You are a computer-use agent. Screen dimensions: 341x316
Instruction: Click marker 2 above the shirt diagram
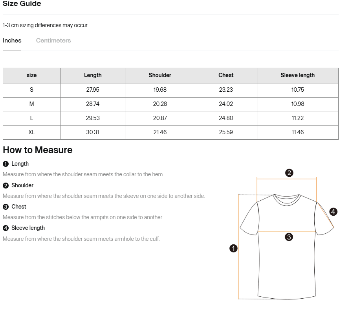(x=289, y=173)
